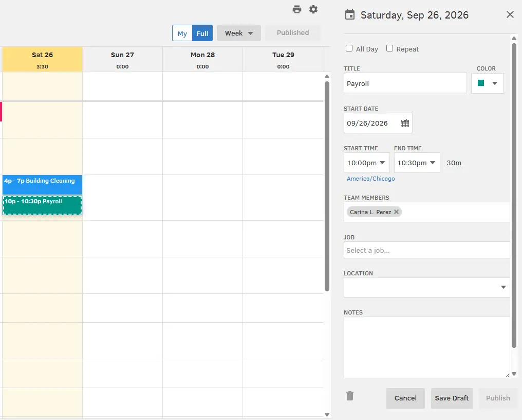Viewport: 522px width, 420px height.
Task: Open the End Time 10:30pm dropdown
Action: 417,163
